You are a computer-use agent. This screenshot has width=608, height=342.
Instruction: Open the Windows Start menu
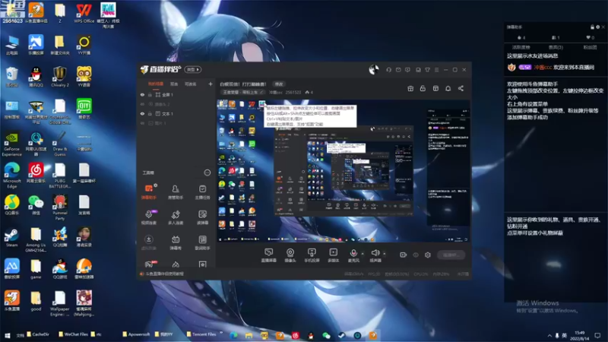click(7, 335)
